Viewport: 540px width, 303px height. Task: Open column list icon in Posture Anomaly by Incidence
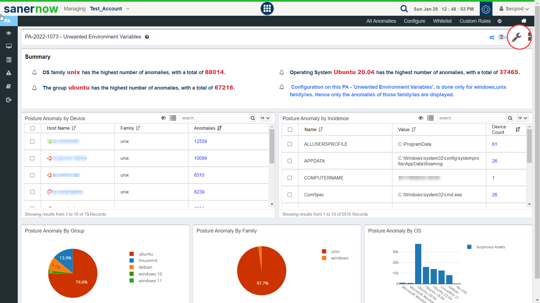pos(430,118)
